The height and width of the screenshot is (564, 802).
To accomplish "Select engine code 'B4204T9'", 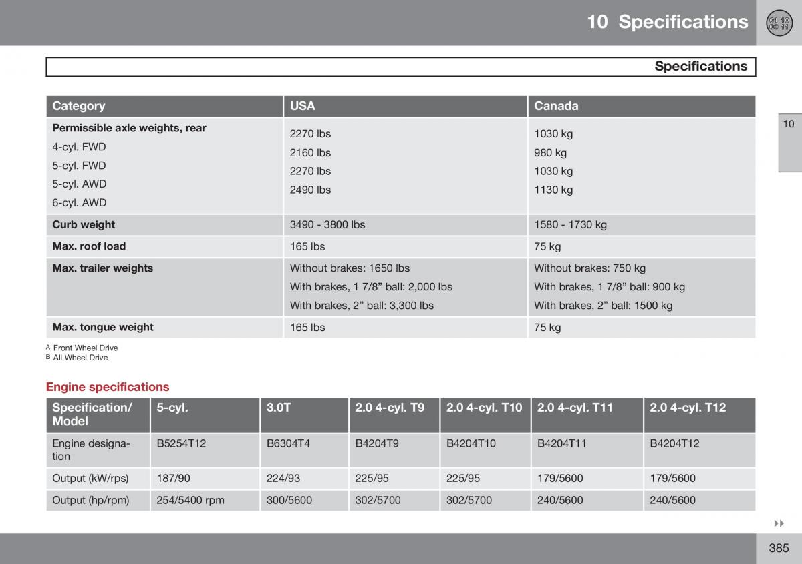I will coord(377,443).
